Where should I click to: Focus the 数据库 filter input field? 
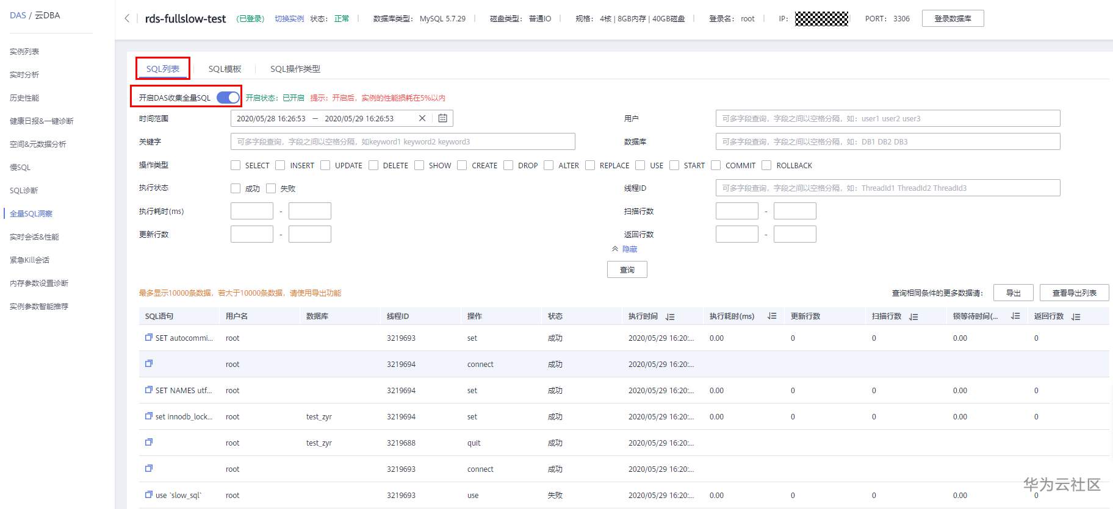click(888, 141)
